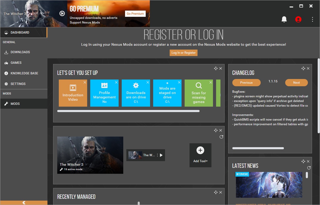Click Log In or Register button

click(x=184, y=53)
